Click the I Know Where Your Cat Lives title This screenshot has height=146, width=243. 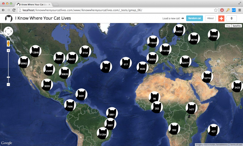[x=43, y=18]
